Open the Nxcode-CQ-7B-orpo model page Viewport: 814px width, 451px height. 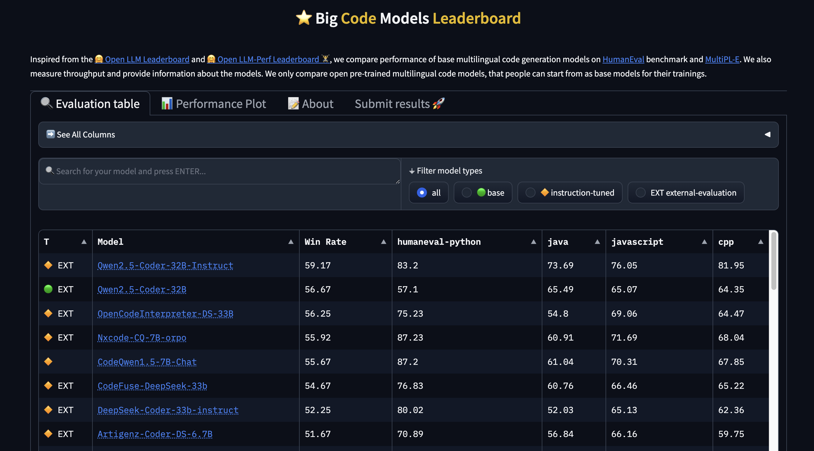[x=142, y=337]
